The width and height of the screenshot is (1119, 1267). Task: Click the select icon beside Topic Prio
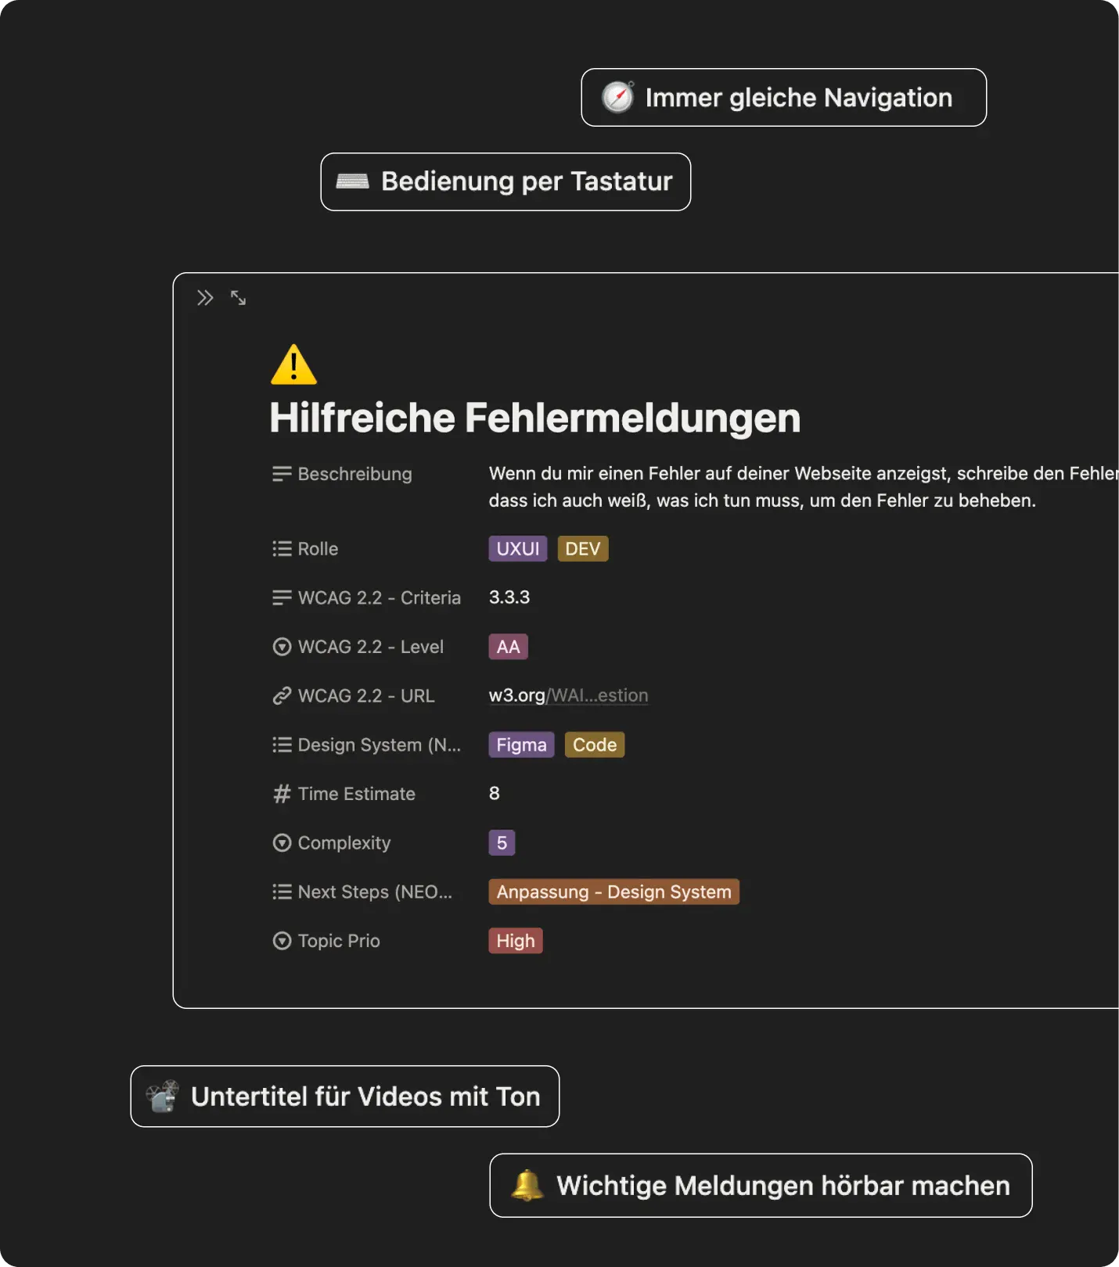(x=282, y=941)
